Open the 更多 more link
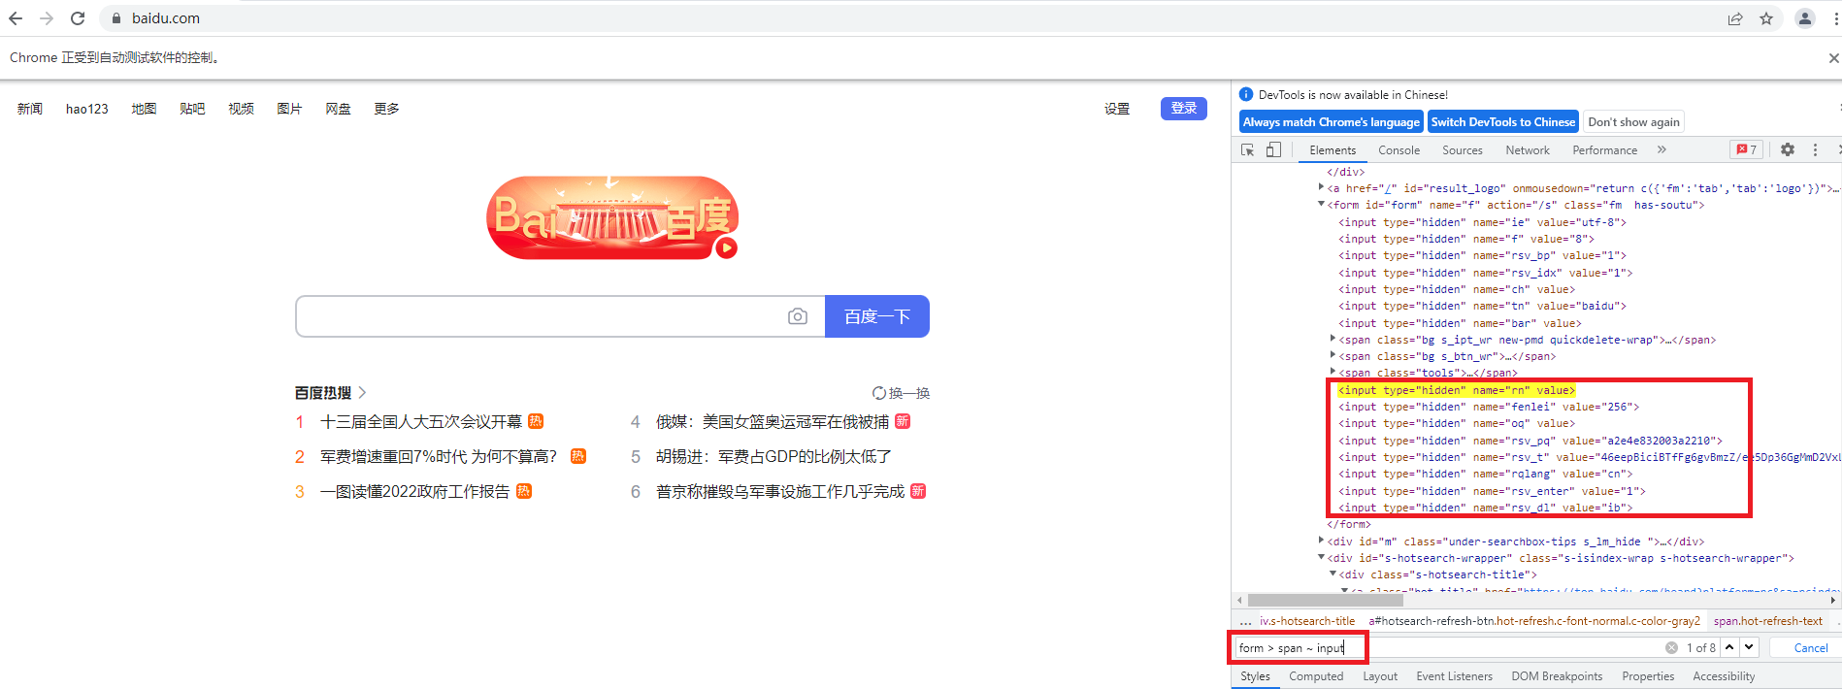Screen dimensions: 1843x689 [386, 109]
